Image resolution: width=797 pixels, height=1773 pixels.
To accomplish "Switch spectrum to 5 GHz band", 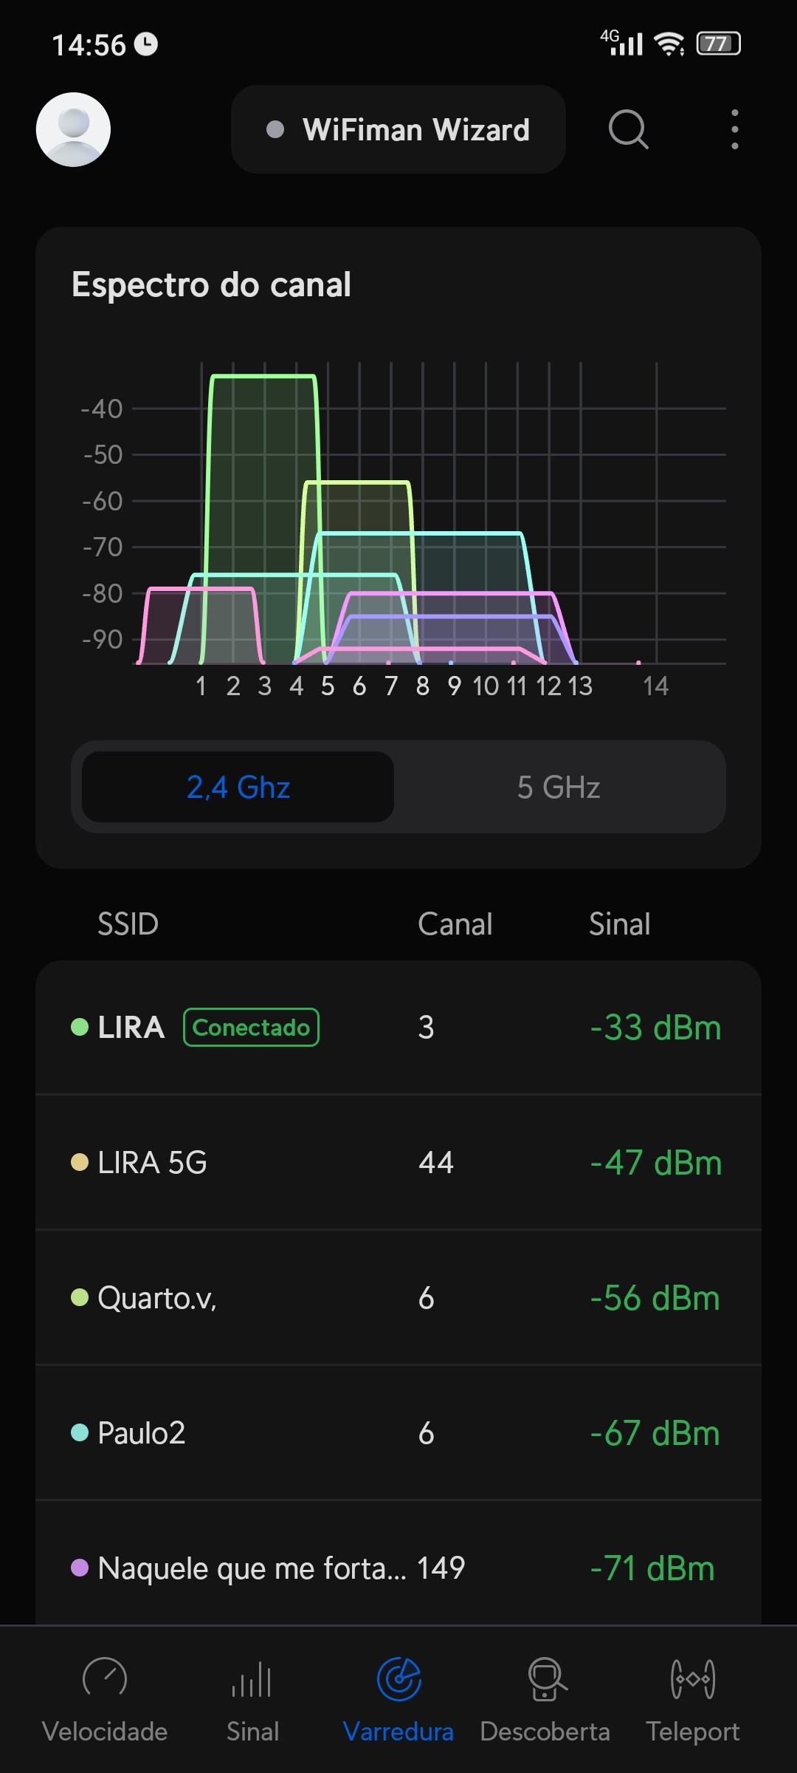I will click(x=559, y=787).
